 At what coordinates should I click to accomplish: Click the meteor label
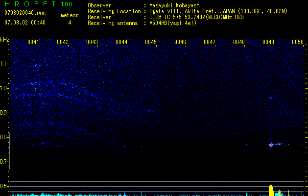tap(70, 15)
